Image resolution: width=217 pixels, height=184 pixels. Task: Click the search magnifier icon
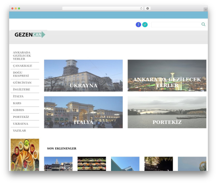(x=203, y=24)
